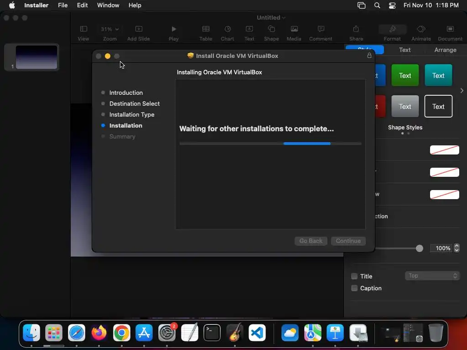Open the File menu
The image size is (467, 350).
[x=63, y=5]
